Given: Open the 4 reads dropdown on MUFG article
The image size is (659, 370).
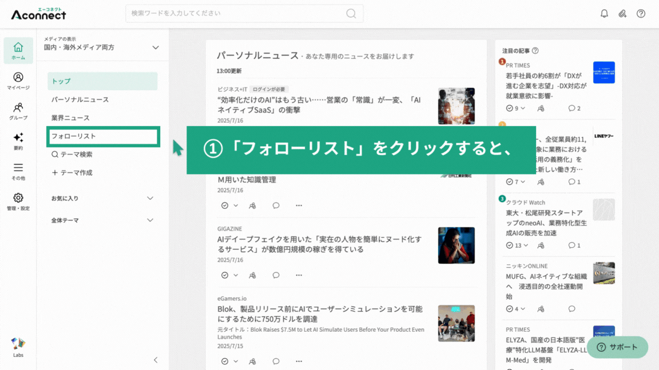Looking at the screenshot, I should point(523,309).
